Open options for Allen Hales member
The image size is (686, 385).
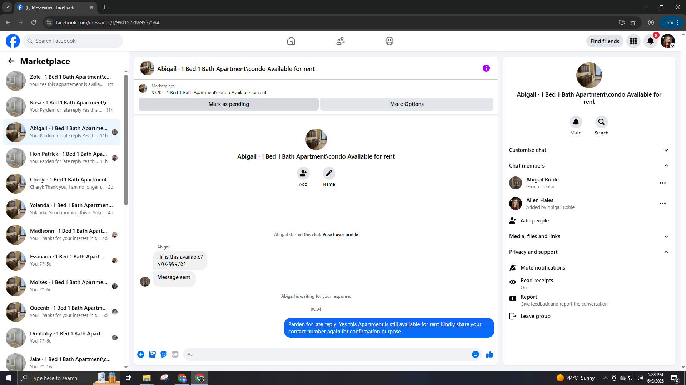(x=663, y=204)
